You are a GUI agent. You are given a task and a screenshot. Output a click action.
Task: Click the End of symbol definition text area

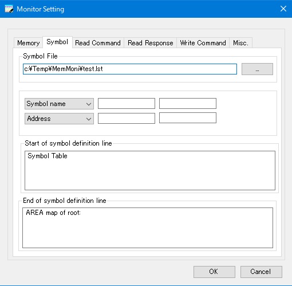tap(148, 228)
